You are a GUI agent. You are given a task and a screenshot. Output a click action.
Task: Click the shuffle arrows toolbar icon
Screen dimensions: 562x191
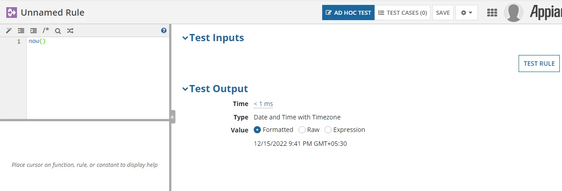click(x=70, y=31)
